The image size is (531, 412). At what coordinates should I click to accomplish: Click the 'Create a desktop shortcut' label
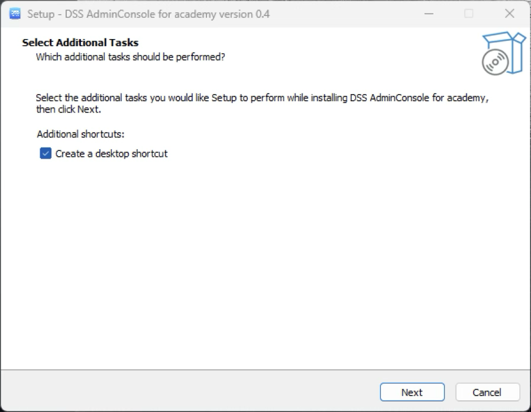[111, 153]
